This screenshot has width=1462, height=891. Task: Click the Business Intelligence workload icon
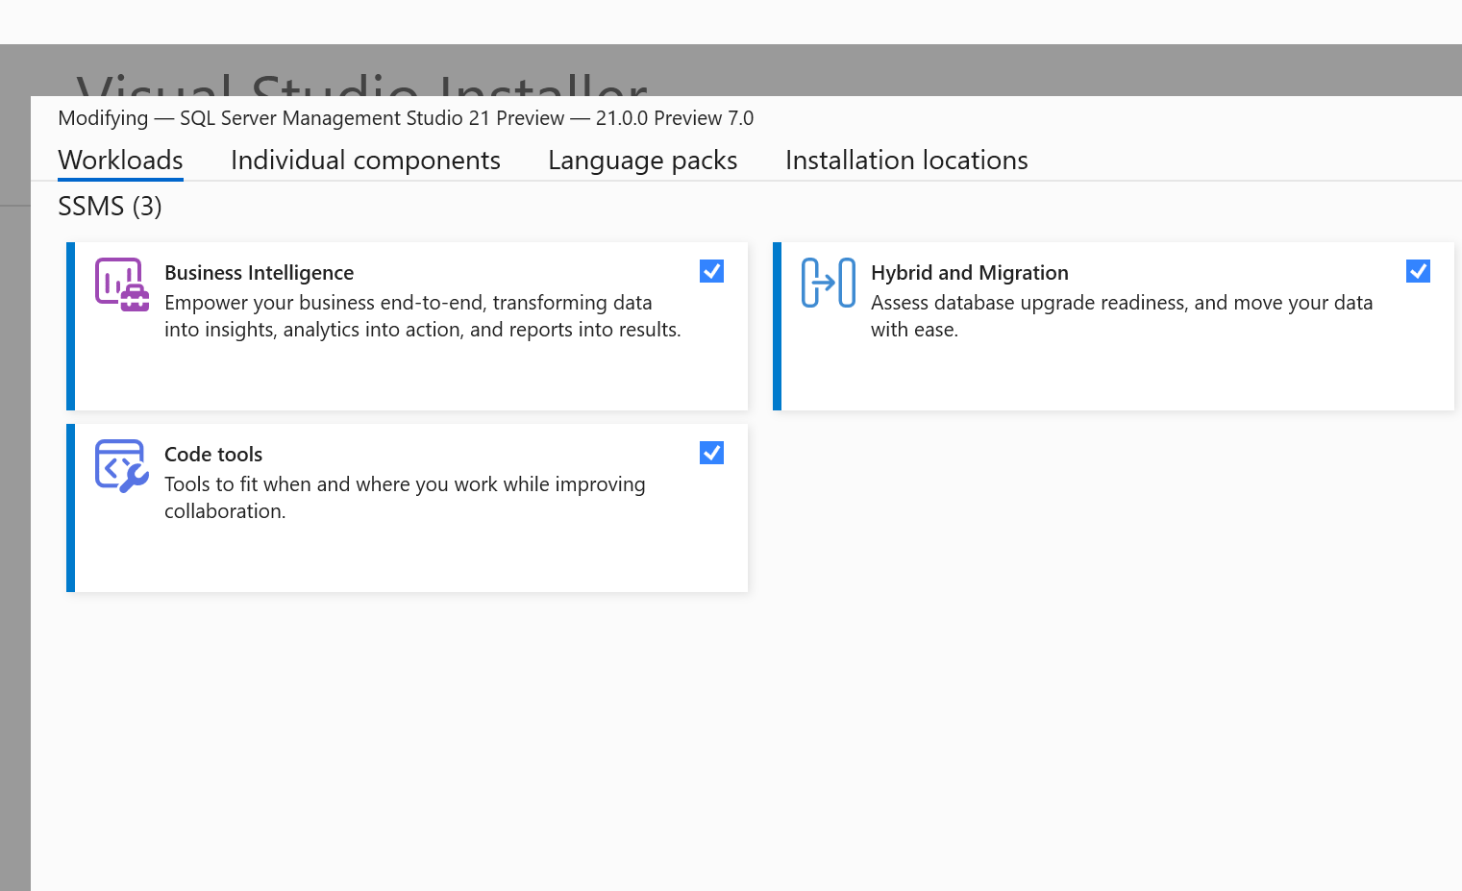coord(122,284)
